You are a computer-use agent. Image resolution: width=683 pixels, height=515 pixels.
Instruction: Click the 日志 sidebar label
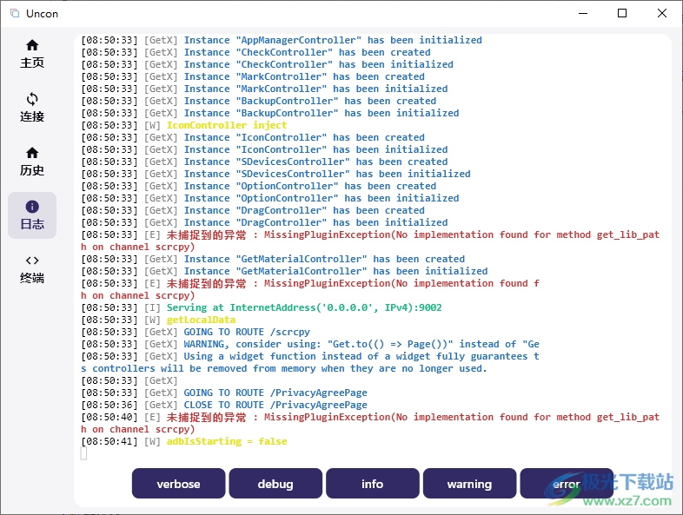point(32,224)
